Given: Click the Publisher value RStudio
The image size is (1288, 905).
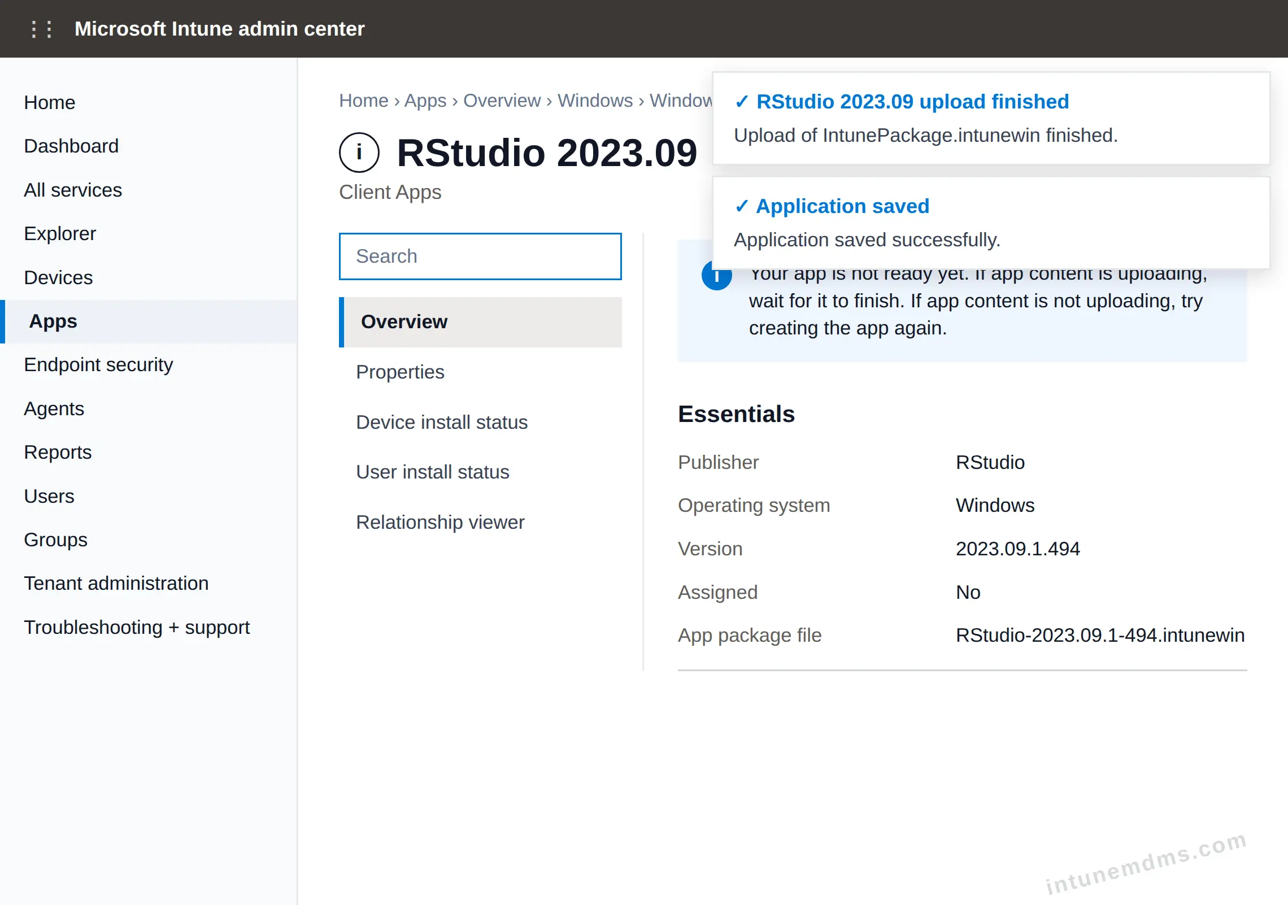Looking at the screenshot, I should [990, 463].
